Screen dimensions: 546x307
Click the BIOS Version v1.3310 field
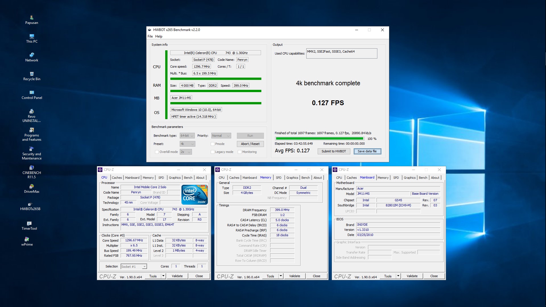point(398,230)
